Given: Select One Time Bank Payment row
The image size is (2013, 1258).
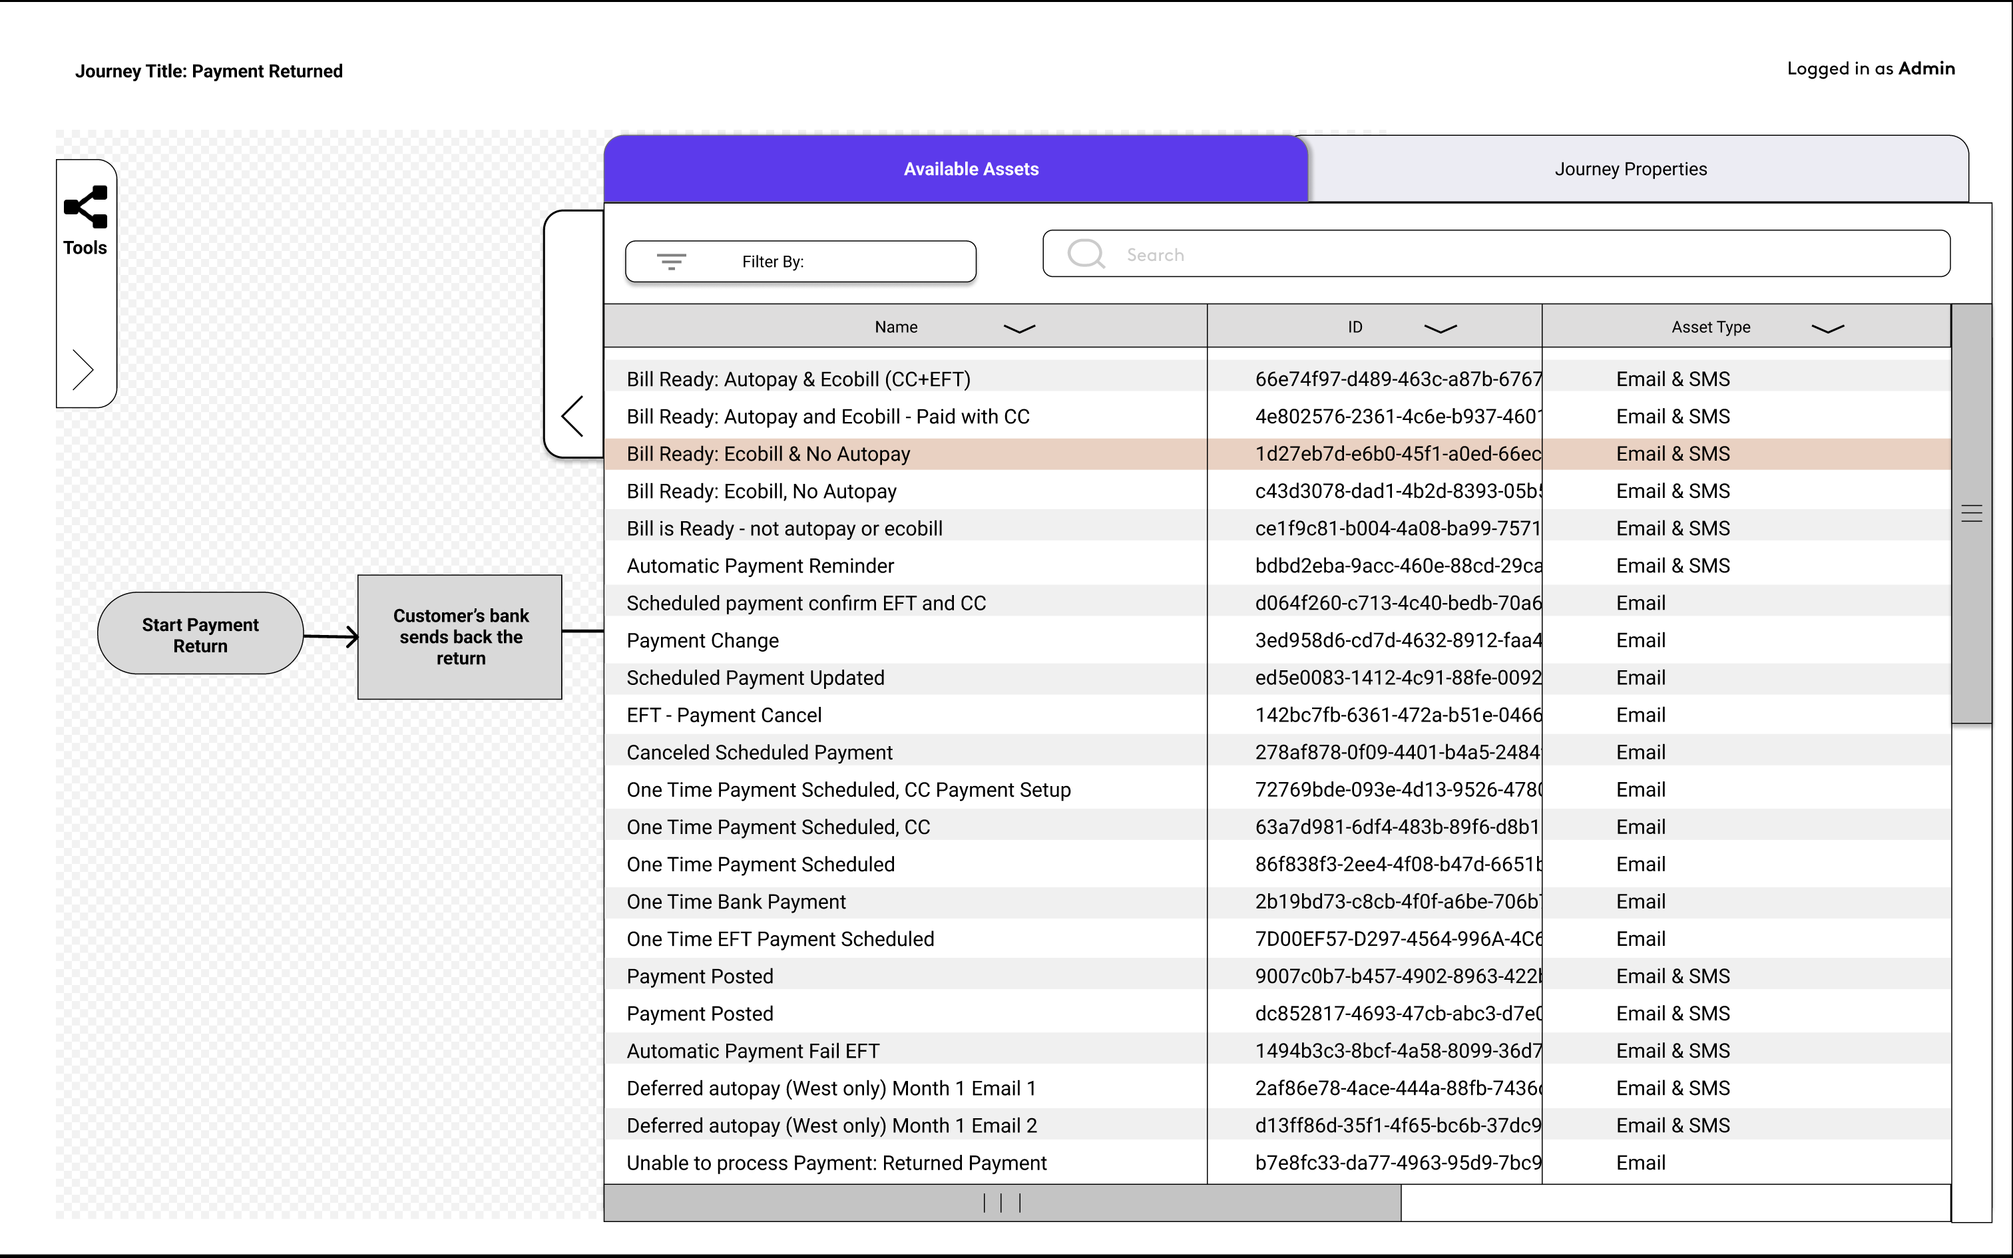Looking at the screenshot, I should coord(1277,902).
